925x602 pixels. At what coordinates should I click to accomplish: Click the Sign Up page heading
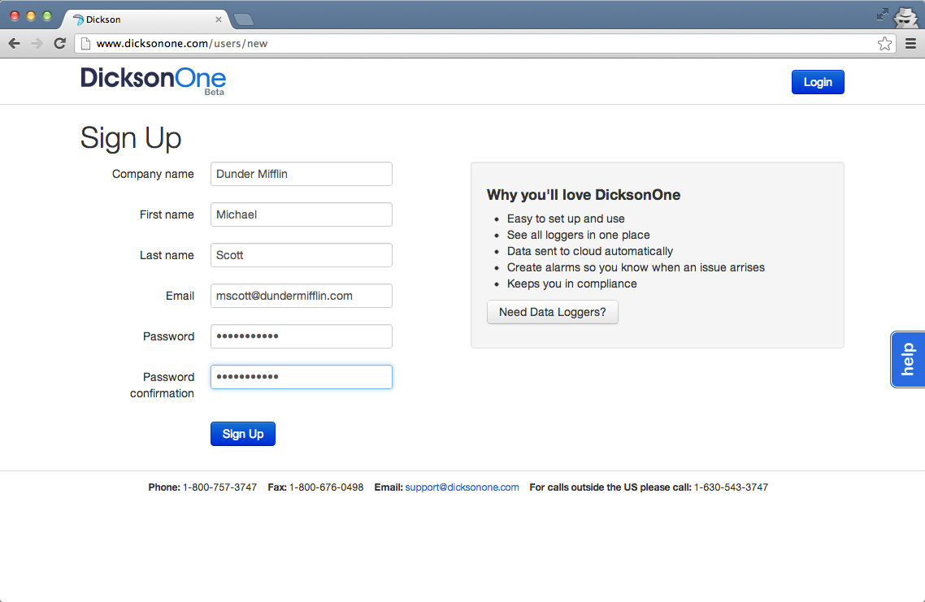(x=131, y=138)
